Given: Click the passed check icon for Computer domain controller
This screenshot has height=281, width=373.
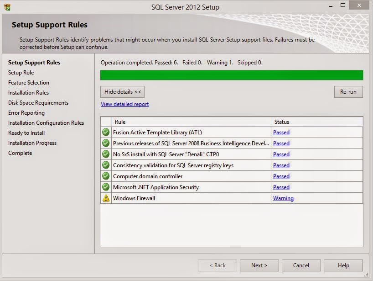Looking at the screenshot, I should click(106, 176).
